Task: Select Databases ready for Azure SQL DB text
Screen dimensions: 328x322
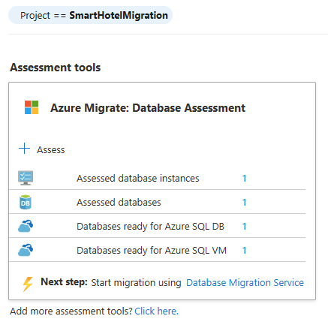Action: point(150,226)
